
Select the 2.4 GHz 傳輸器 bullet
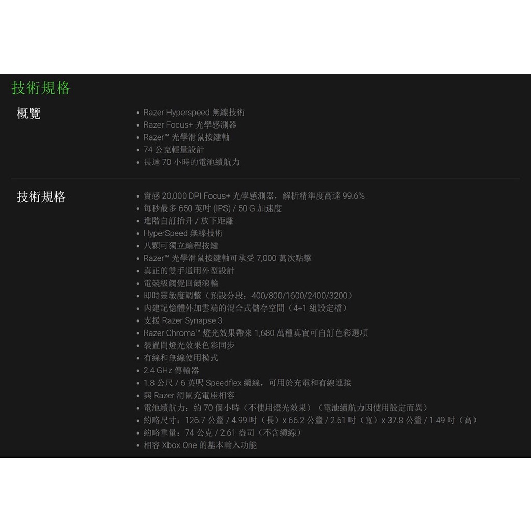coord(171,370)
